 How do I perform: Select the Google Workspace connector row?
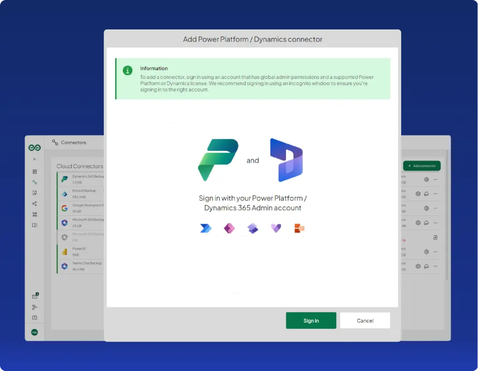click(81, 208)
